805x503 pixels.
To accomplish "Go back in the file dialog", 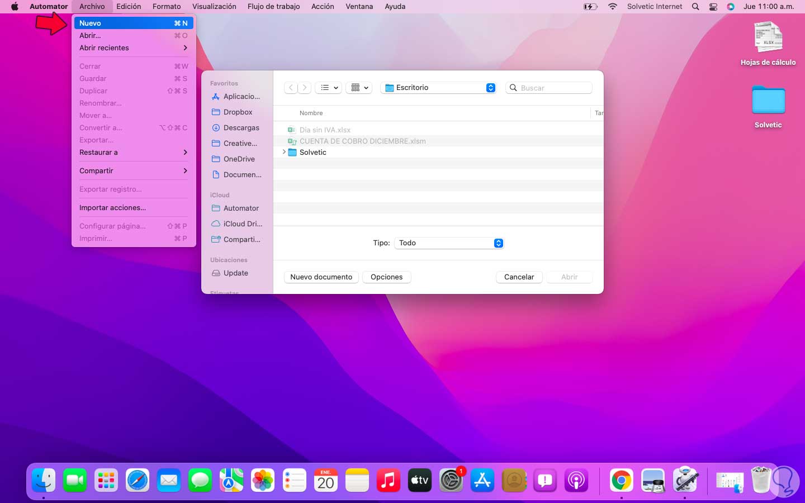I will [291, 88].
